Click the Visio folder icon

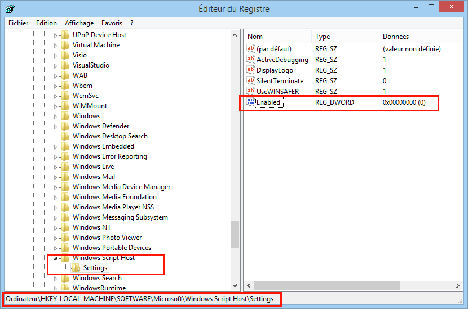tap(65, 55)
